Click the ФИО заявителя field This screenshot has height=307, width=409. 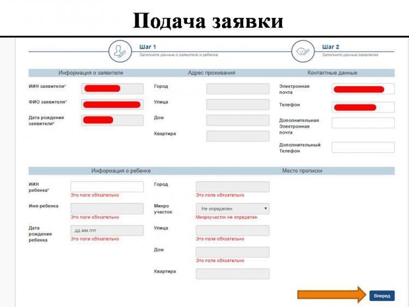click(112, 104)
